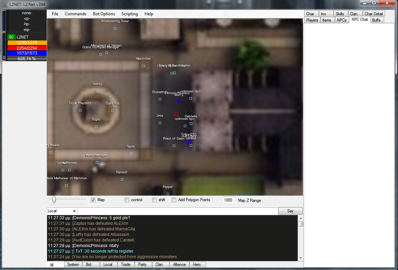The image size is (398, 270).
Task: Select the Broker NPC marker
Action: [x=51, y=153]
